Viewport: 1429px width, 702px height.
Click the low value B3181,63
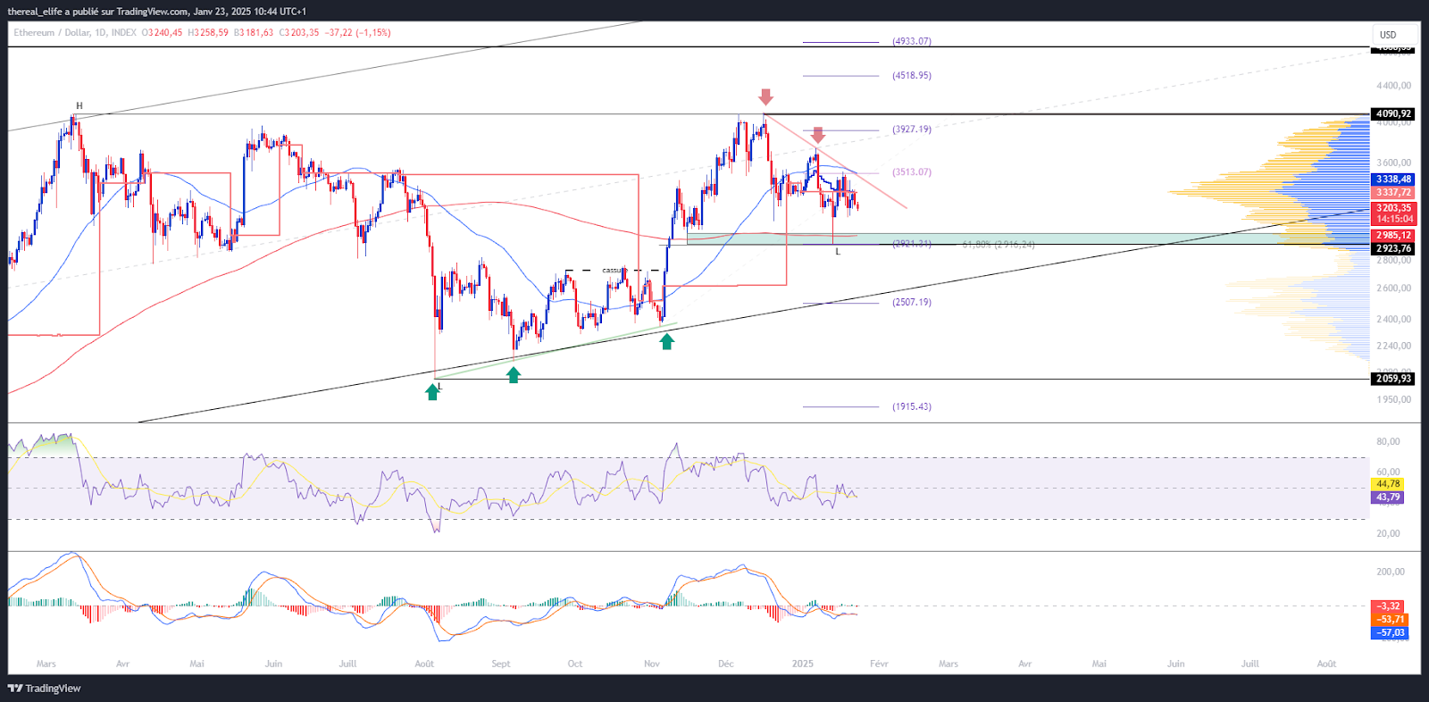(254, 32)
